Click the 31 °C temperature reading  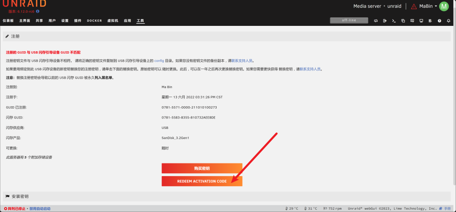click(x=311, y=208)
